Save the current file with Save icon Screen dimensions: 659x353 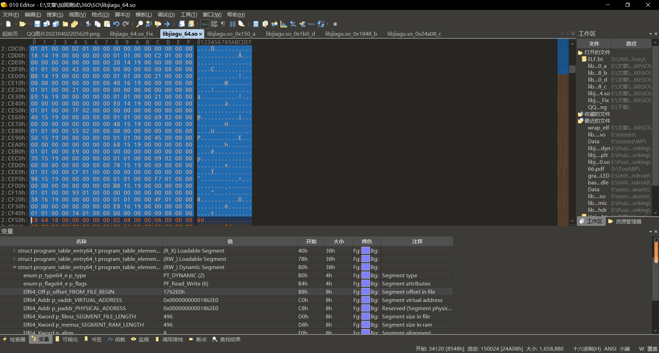(37, 24)
